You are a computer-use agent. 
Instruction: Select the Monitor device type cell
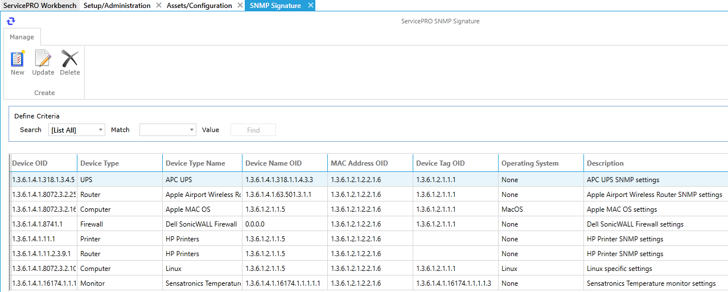coord(120,283)
